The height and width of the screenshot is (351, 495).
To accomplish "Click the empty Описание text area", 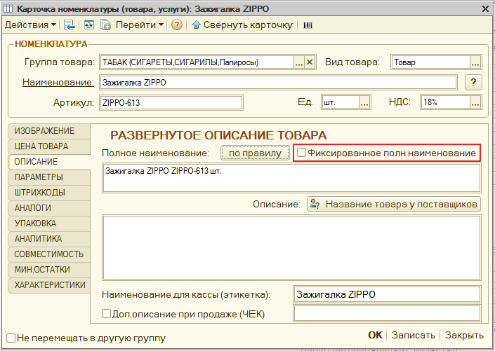I will (x=291, y=247).
